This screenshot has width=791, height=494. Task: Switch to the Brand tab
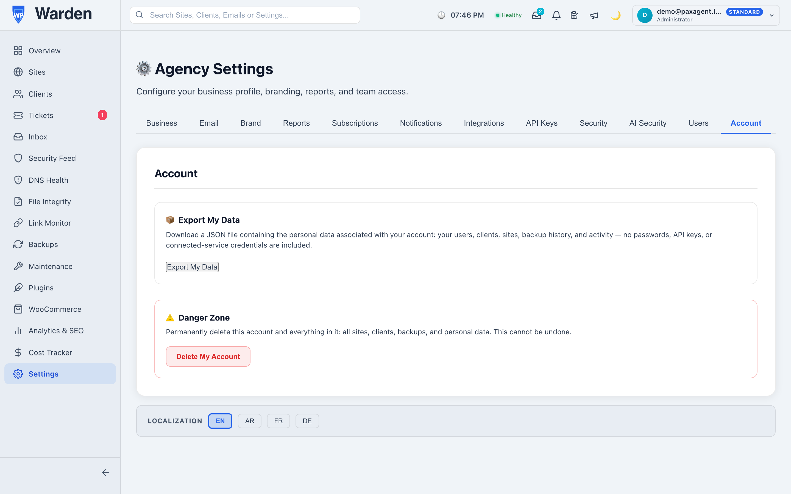pos(251,123)
